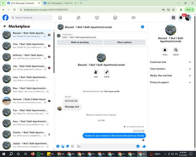Open Firefox from the taskbar
196x157 pixels.
click(x=33, y=154)
